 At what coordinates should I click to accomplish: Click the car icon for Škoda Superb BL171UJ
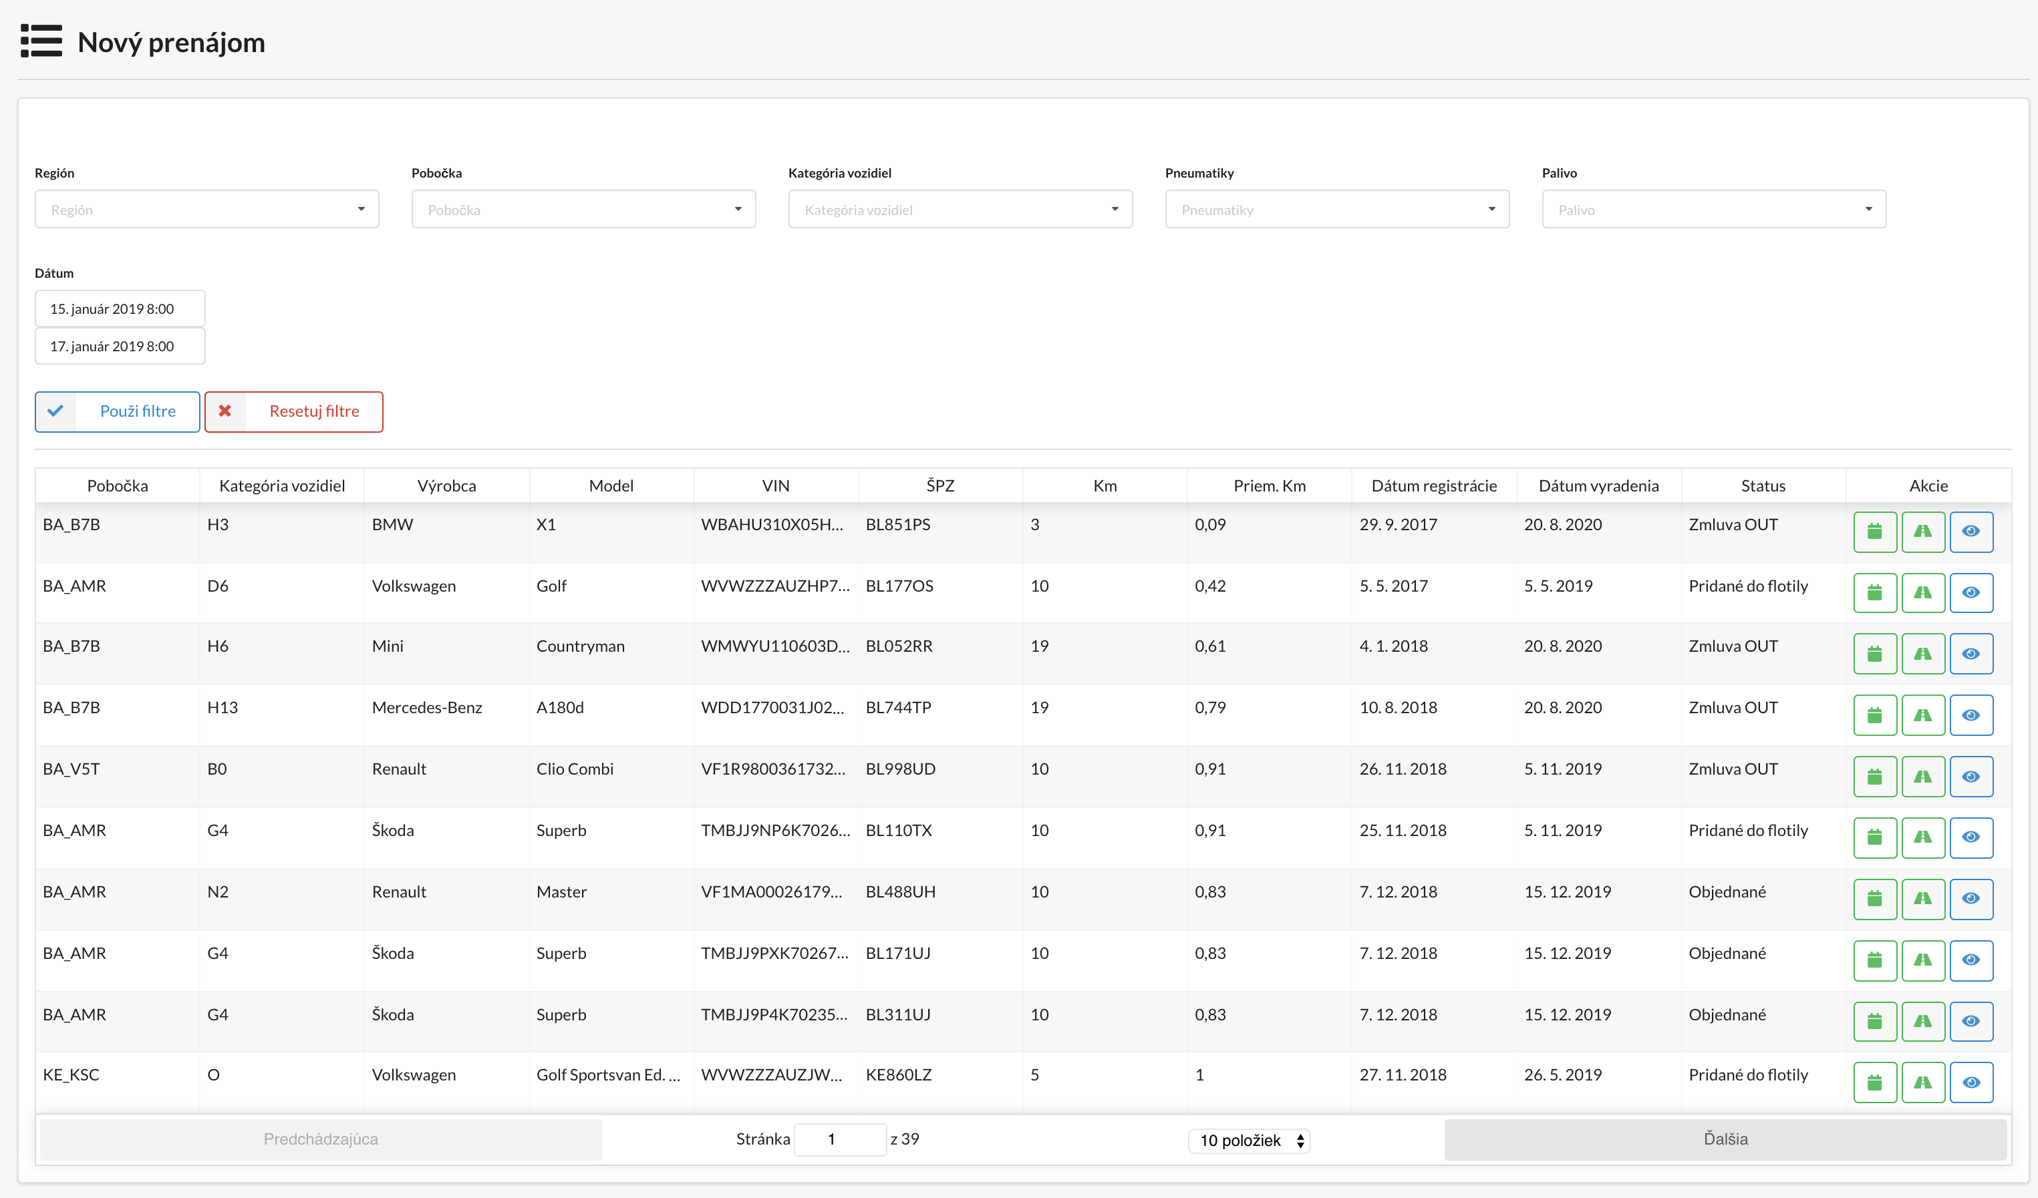pyautogui.click(x=1924, y=960)
